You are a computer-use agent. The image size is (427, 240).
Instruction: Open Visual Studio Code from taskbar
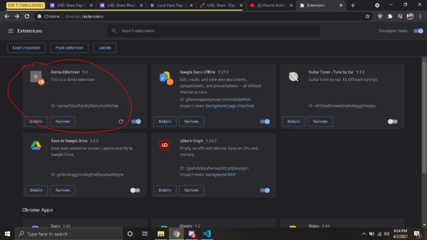(207, 234)
